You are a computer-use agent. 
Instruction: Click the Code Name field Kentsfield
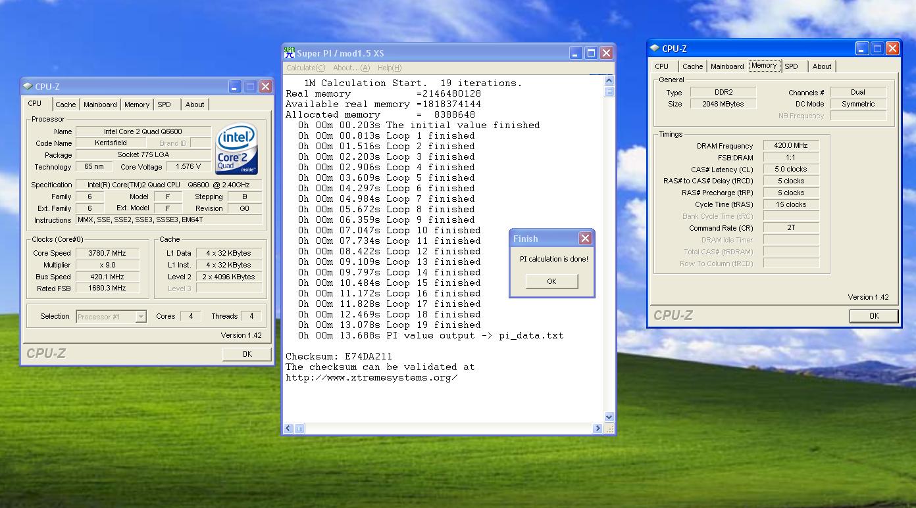[x=111, y=143]
